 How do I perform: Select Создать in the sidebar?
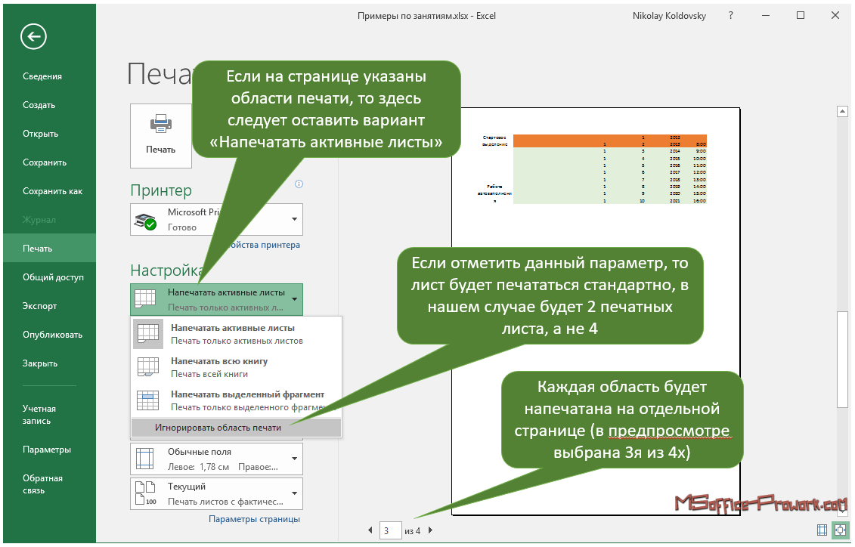pyautogui.click(x=39, y=105)
